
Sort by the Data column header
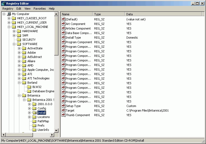163,14
